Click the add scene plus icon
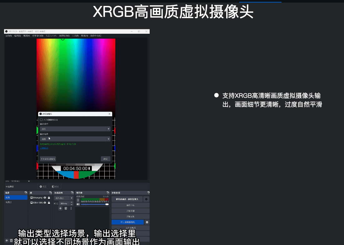The width and height of the screenshot is (344, 245). 7,240
